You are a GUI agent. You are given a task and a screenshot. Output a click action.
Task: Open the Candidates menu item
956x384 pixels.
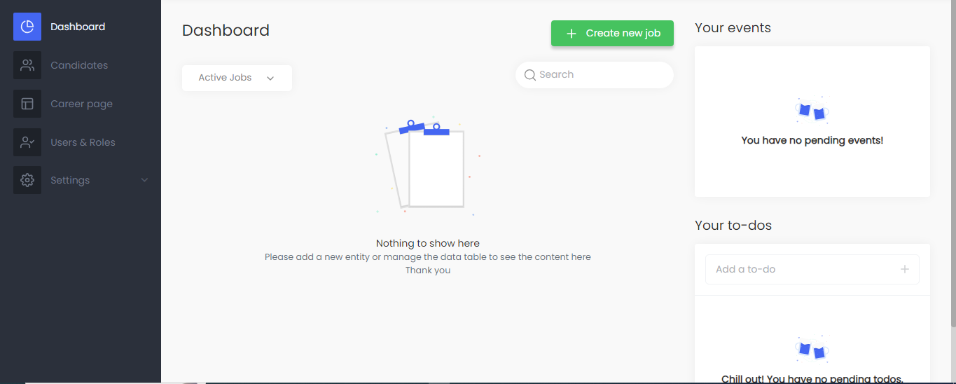pos(79,65)
